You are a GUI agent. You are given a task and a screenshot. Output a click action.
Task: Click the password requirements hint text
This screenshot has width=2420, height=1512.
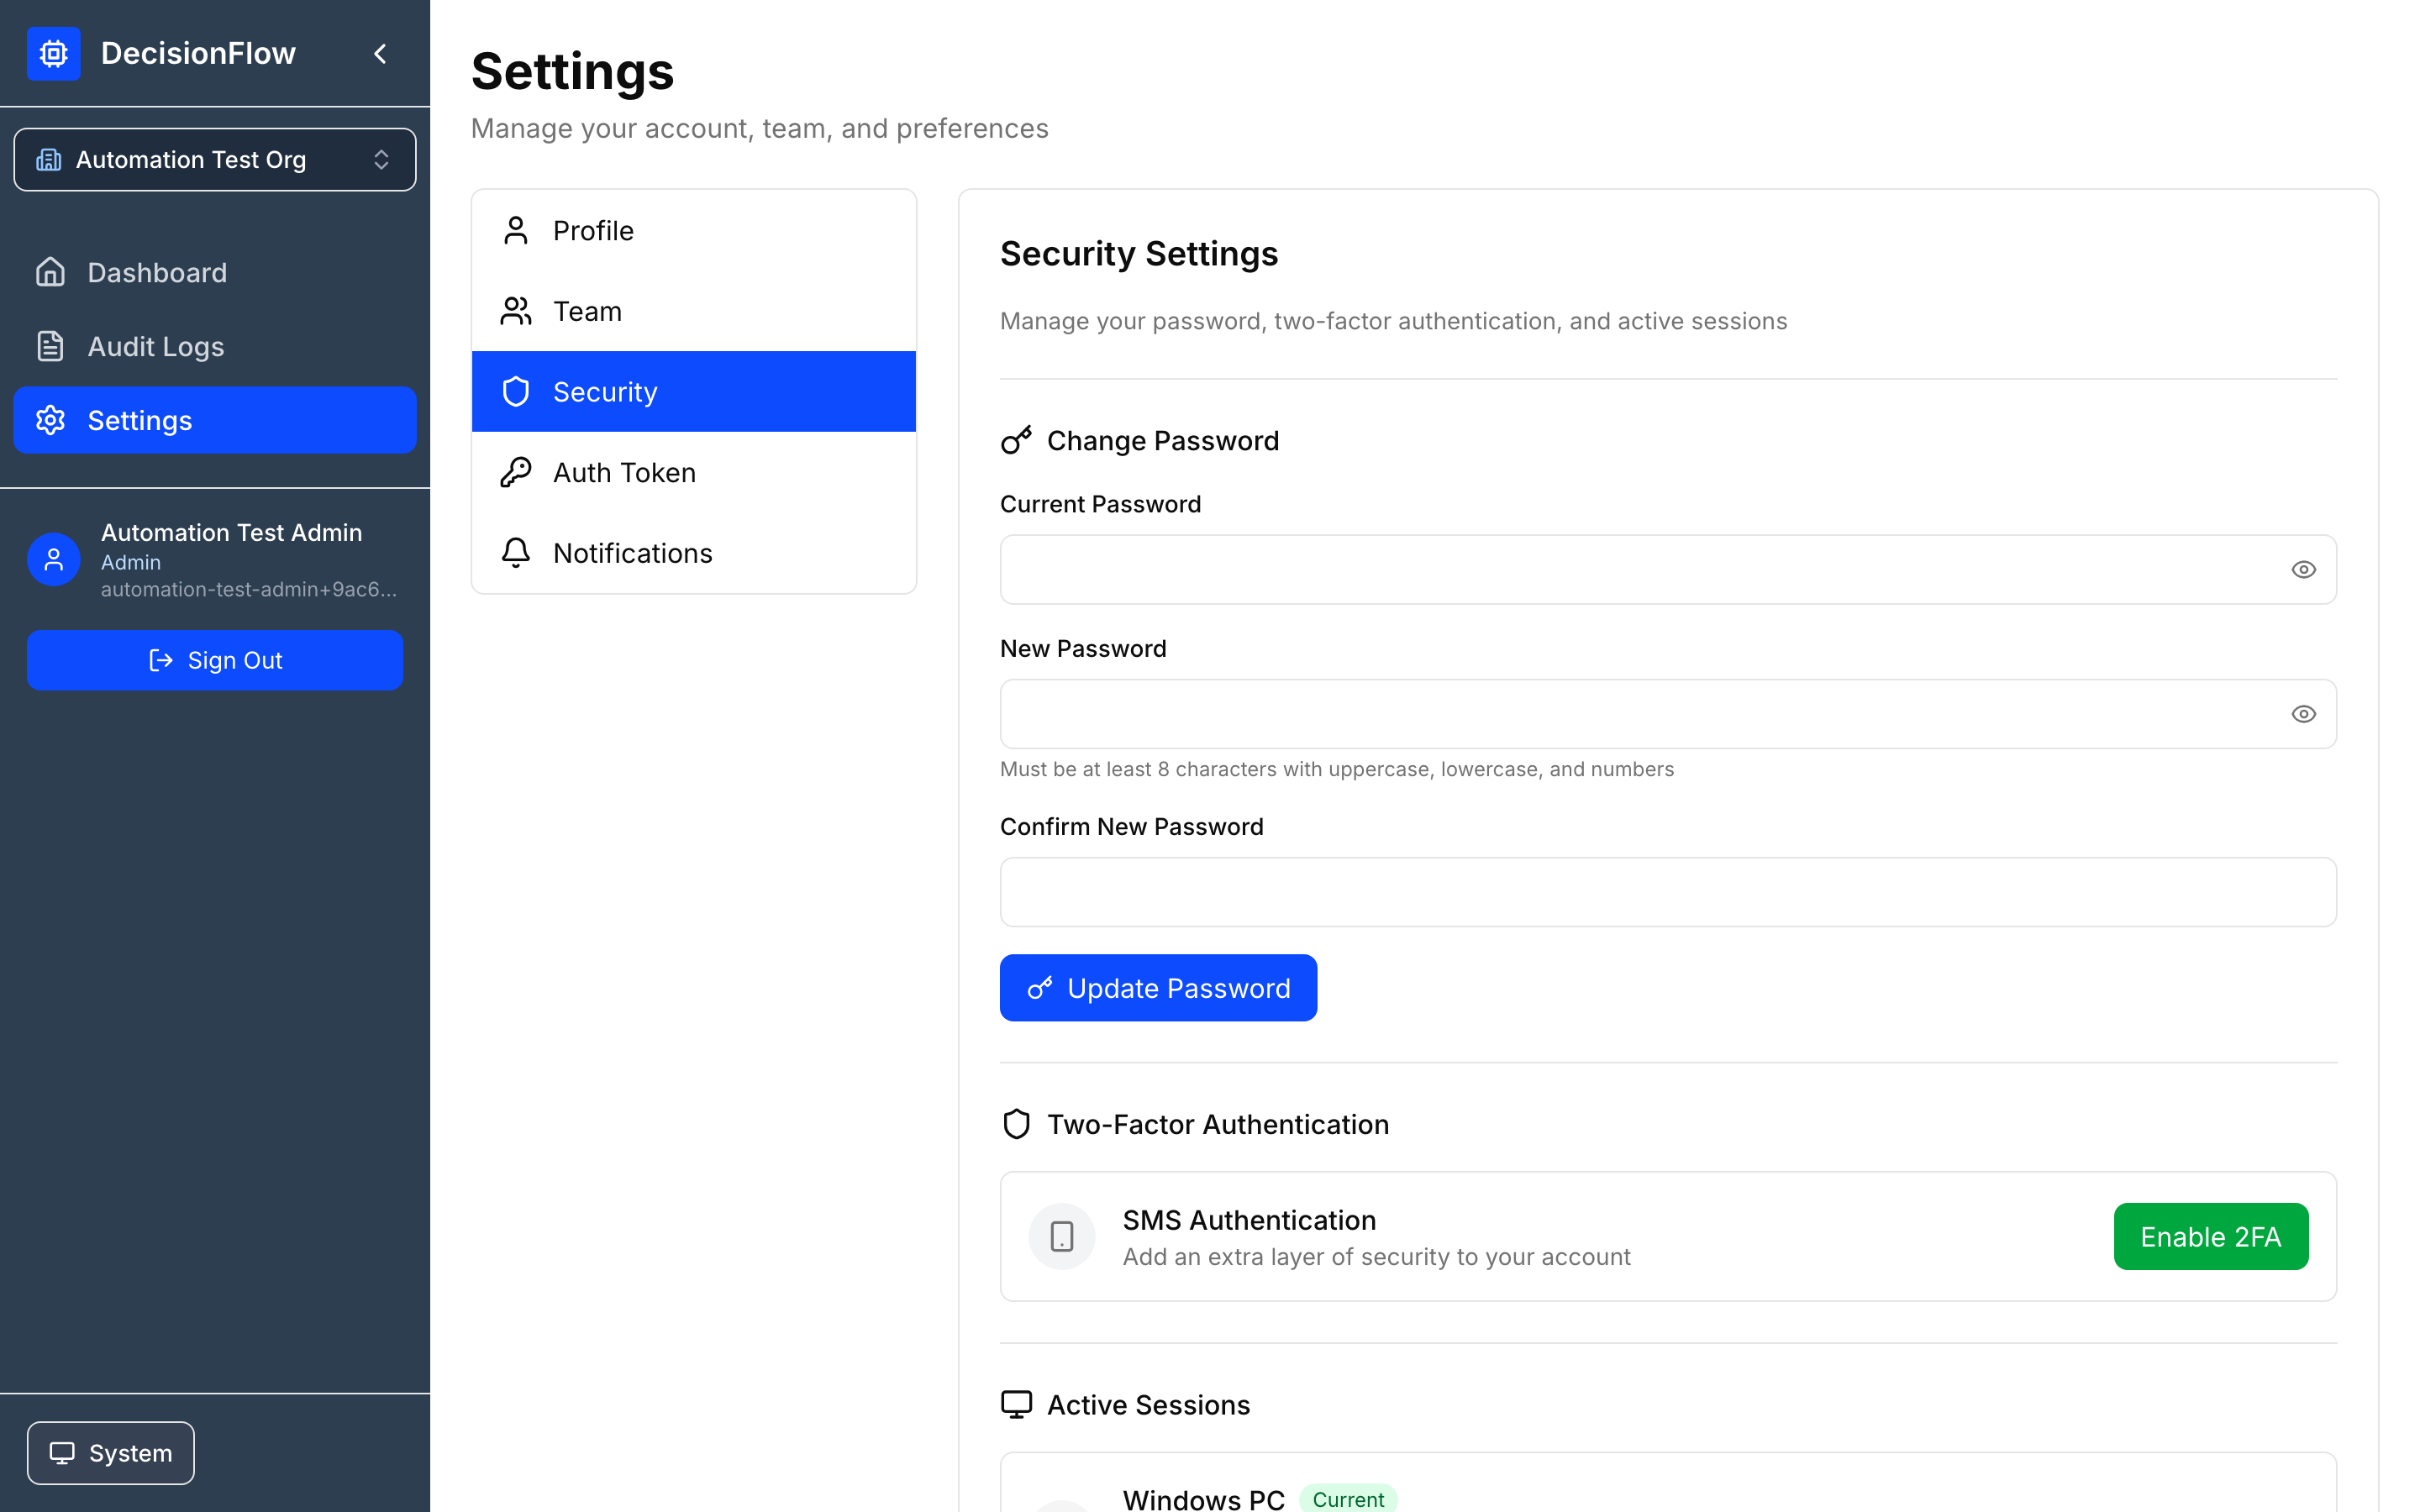1337,769
